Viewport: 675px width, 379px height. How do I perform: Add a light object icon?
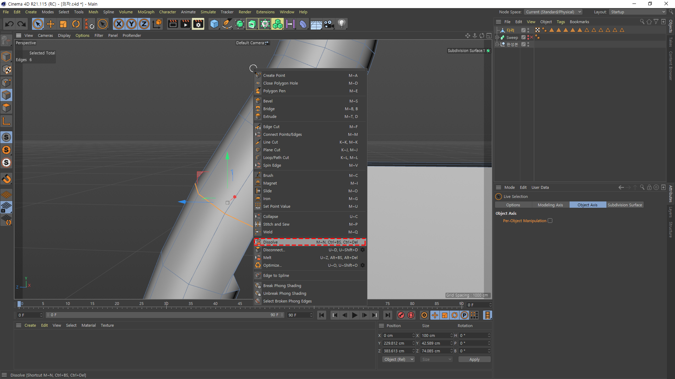tap(342, 24)
